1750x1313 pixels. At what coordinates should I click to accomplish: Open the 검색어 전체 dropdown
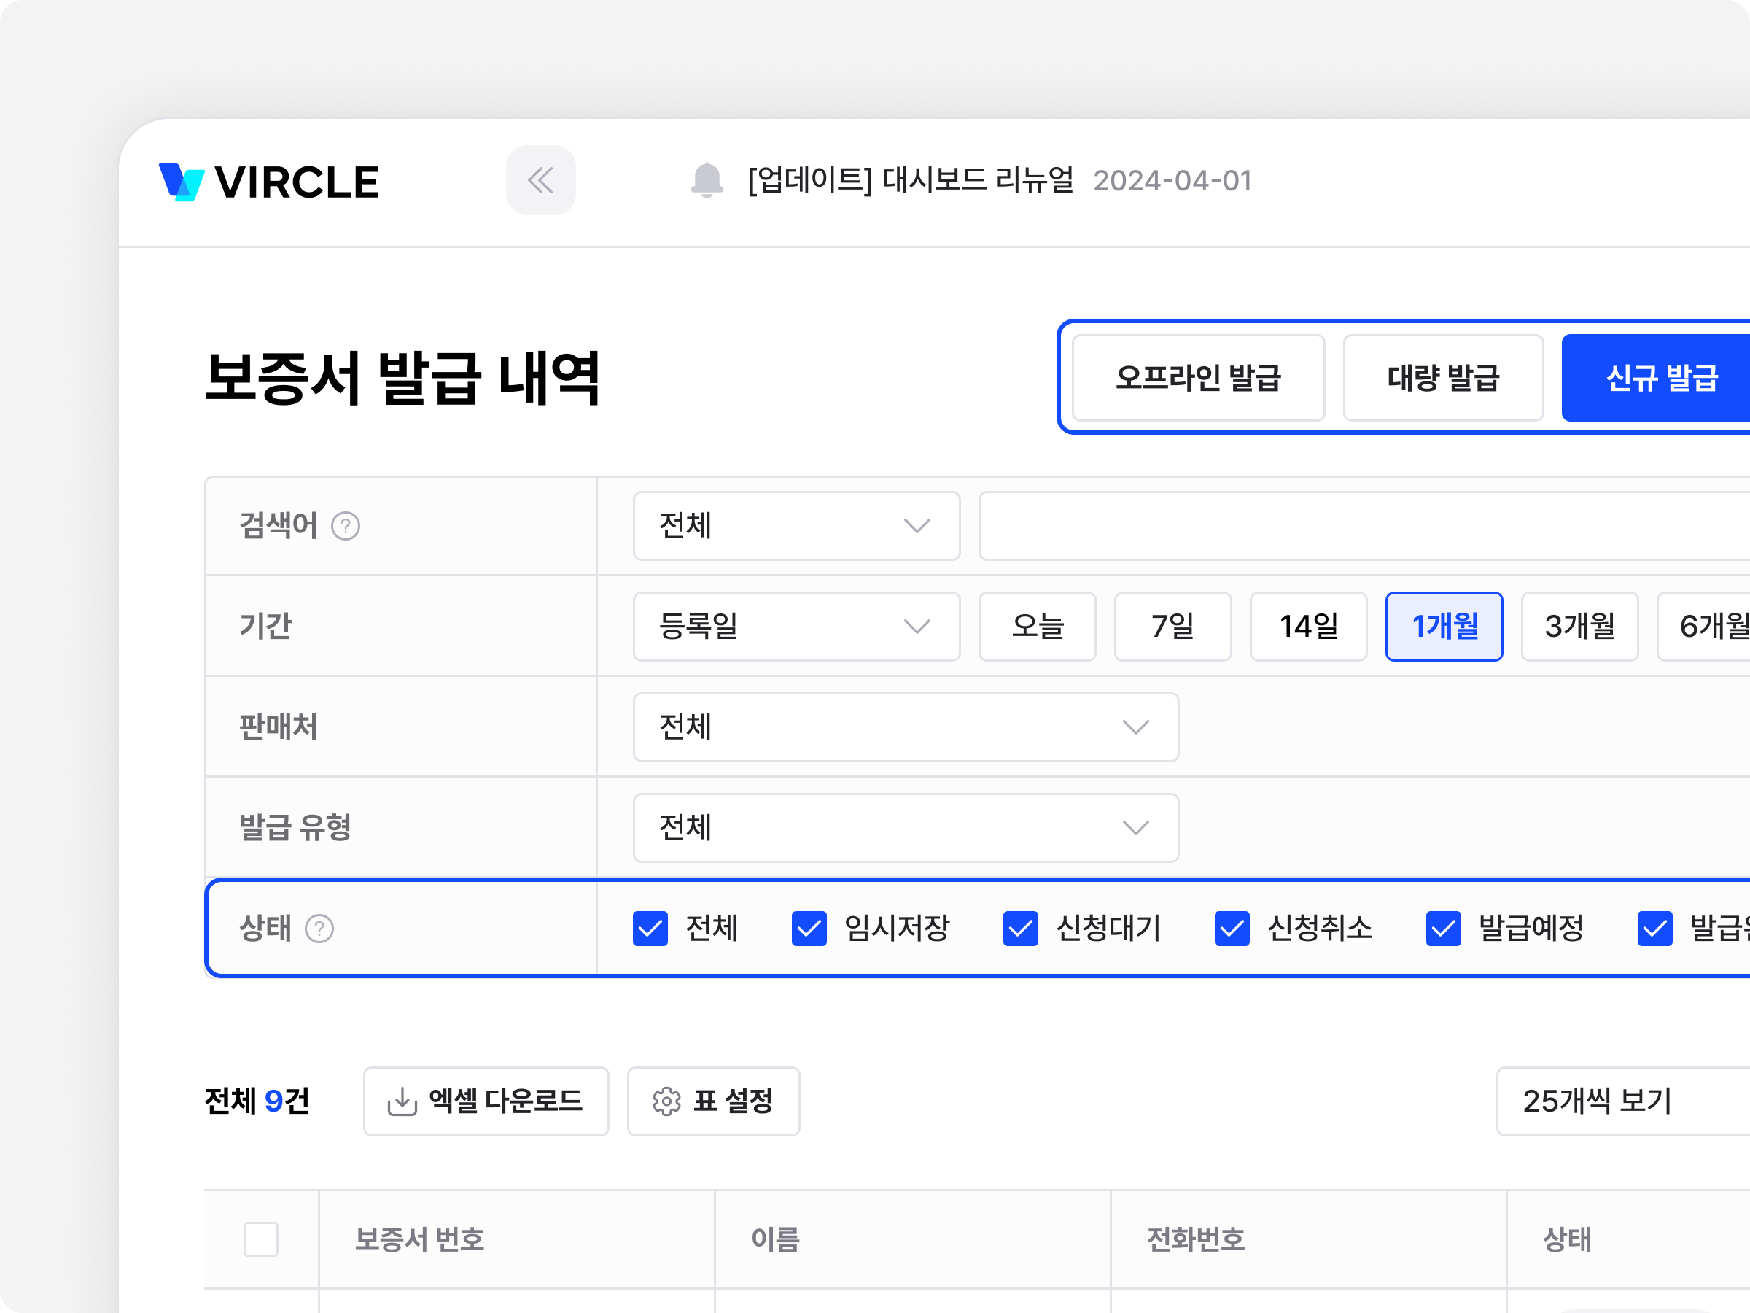(x=796, y=527)
